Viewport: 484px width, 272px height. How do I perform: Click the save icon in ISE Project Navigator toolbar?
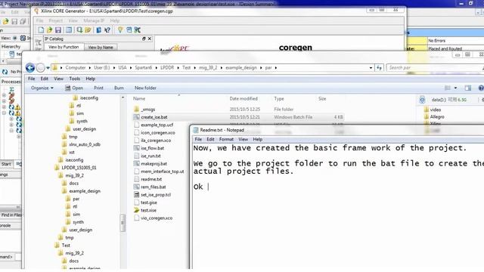click(14, 21)
